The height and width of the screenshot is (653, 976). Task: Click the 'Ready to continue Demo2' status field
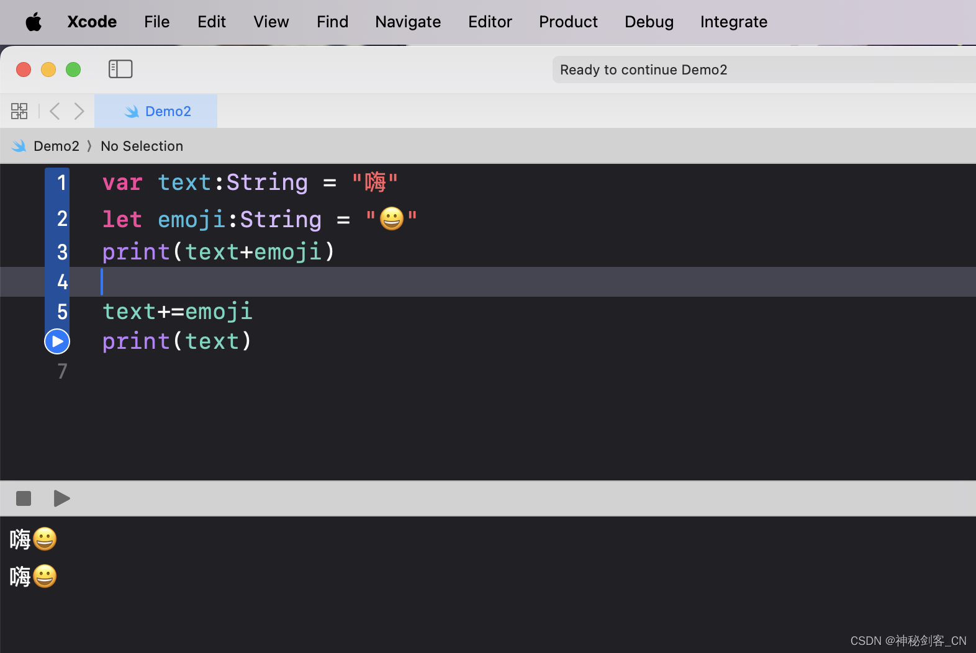pyautogui.click(x=764, y=70)
